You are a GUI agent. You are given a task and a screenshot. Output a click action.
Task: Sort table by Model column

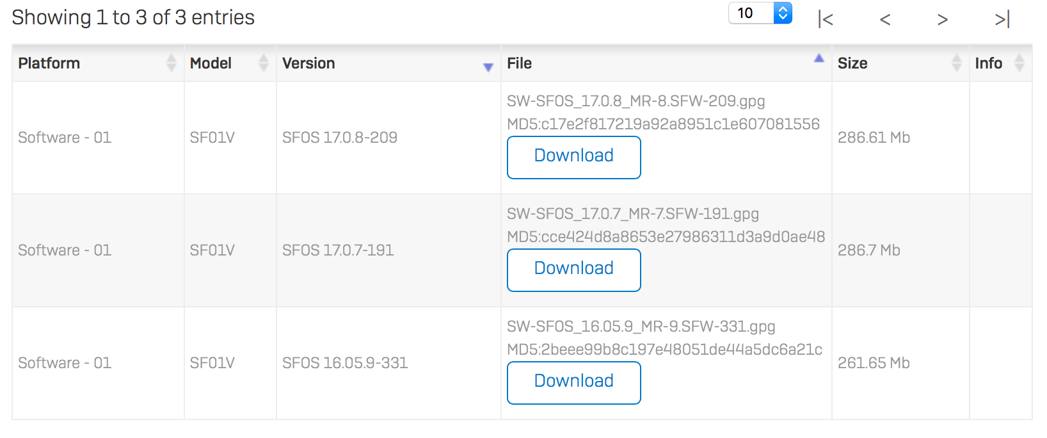[x=230, y=63]
